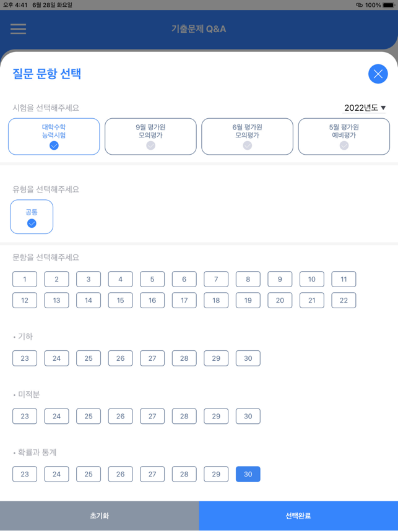
Task: Select question 23 under 기하
Action: pyautogui.click(x=25, y=358)
